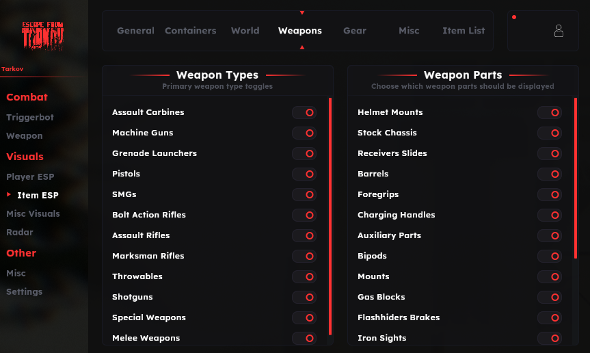Screen dimensions: 590x353
Task: Switch to the Containers tab
Action: tap(190, 31)
